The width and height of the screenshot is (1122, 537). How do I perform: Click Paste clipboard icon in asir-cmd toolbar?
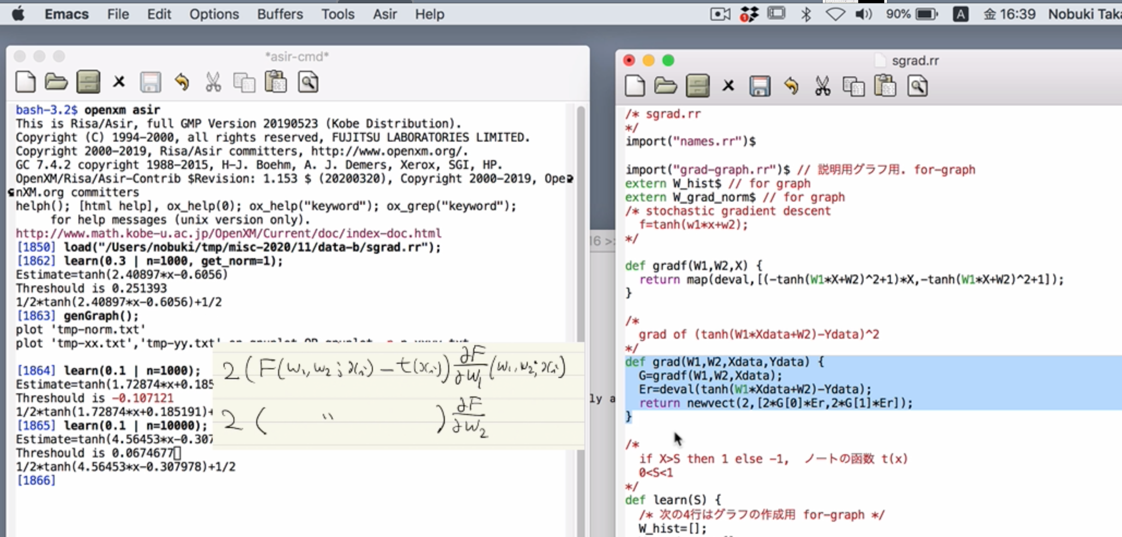click(x=276, y=83)
